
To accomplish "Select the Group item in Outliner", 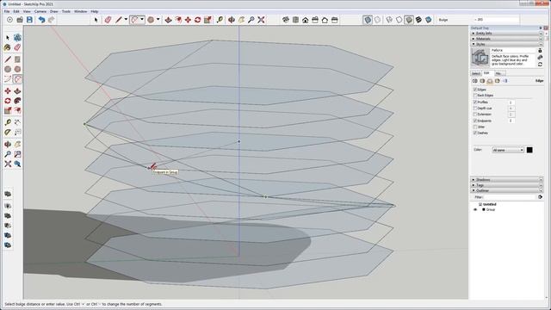I will tap(490, 209).
